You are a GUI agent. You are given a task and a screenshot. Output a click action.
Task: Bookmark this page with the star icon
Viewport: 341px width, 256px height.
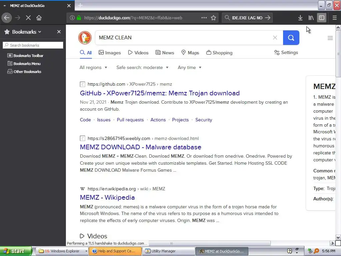coord(213,18)
